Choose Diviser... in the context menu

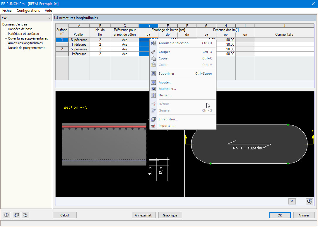click(183, 95)
